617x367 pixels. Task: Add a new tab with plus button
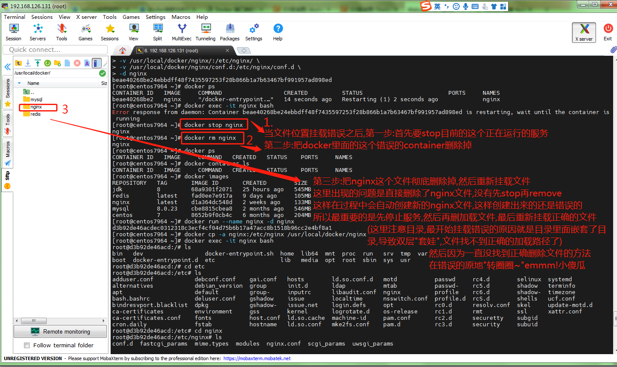(x=244, y=51)
